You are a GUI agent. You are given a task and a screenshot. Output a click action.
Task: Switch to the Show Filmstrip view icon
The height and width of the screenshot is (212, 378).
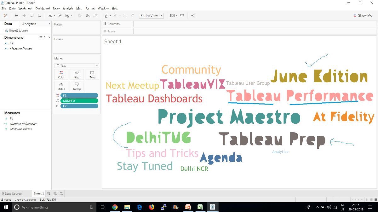tap(371, 200)
